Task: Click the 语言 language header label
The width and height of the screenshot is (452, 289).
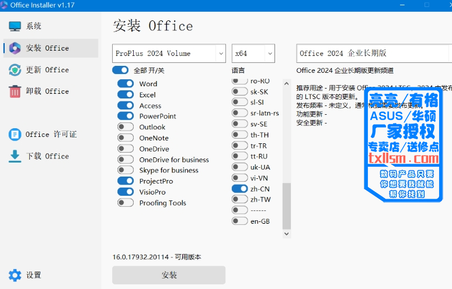Action: point(238,70)
